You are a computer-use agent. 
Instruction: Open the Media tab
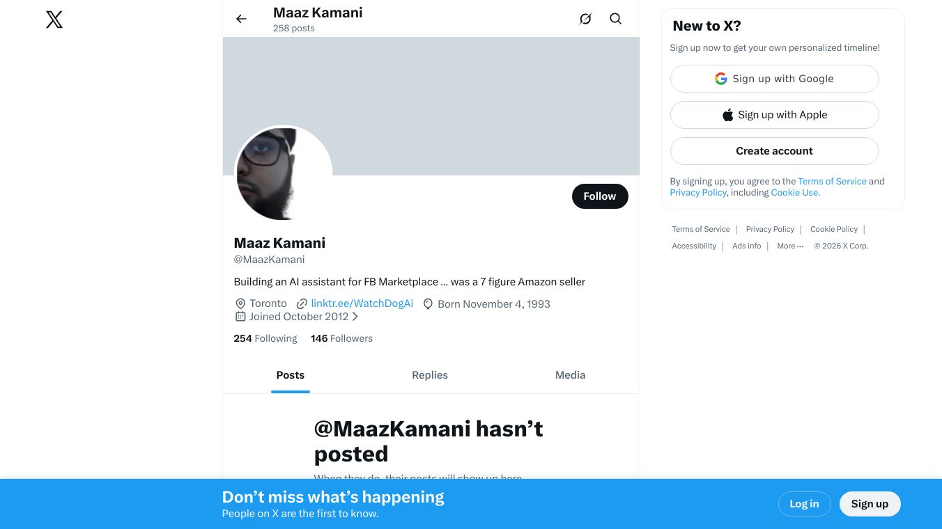click(x=570, y=375)
